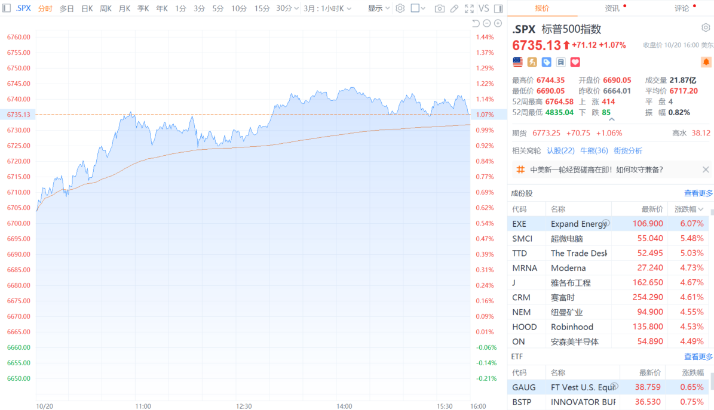Viewport: 714px width, 410px height.
Task: Toggle the red heart favorite icon
Action: 575,62
